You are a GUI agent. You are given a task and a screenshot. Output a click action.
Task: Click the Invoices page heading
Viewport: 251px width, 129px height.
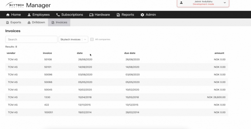point(13,31)
